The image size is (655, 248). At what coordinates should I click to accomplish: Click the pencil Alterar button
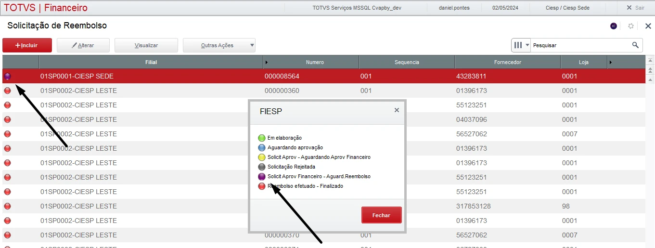pos(83,45)
